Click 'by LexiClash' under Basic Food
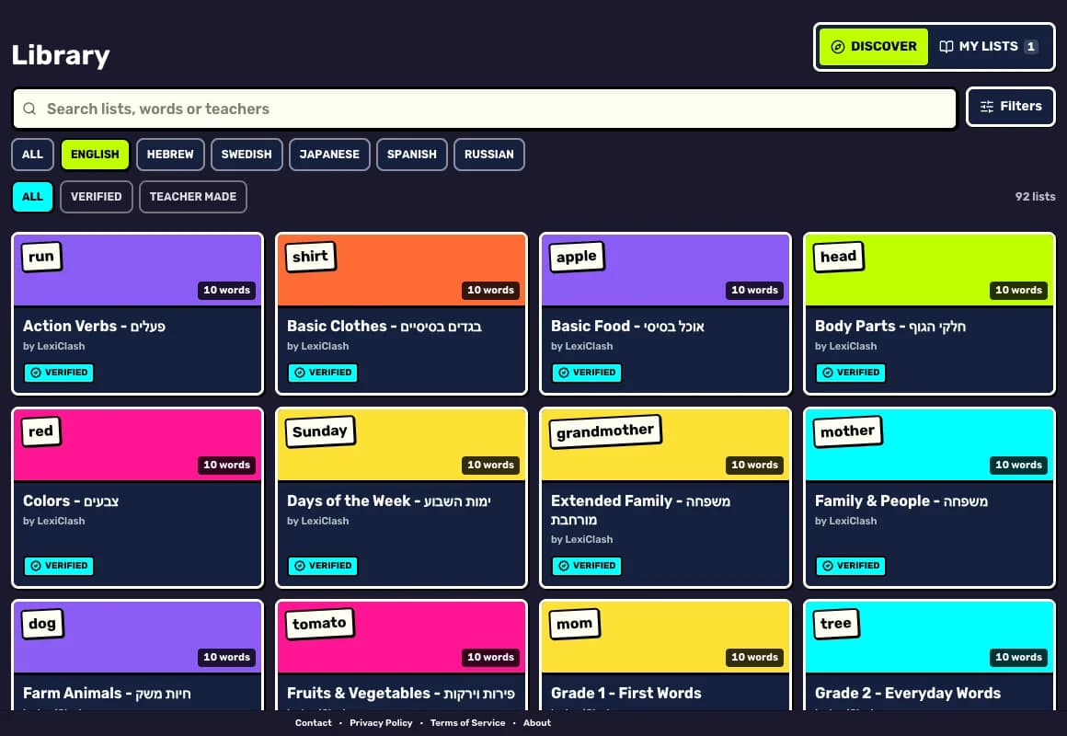 click(582, 347)
